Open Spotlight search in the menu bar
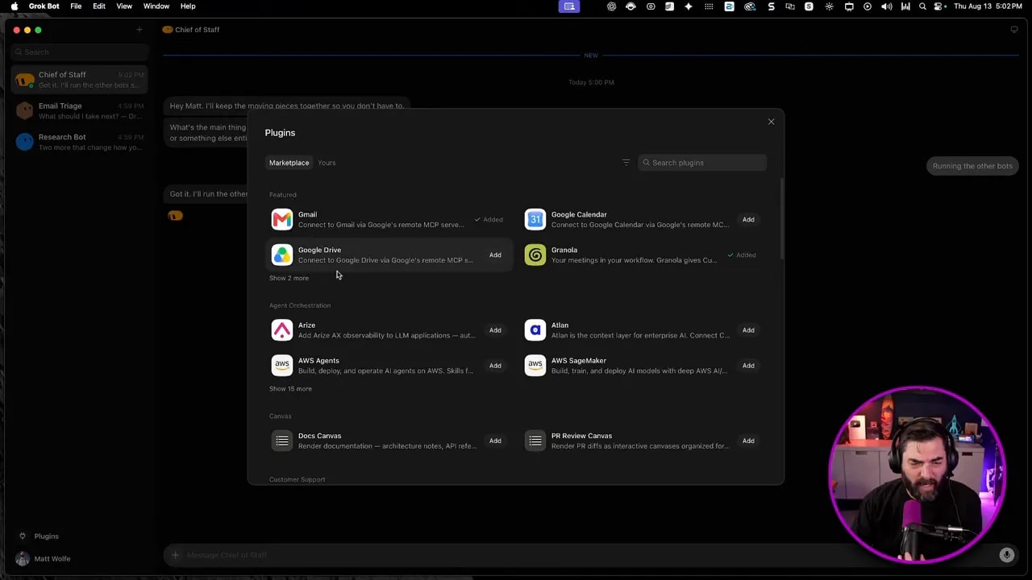The image size is (1032, 580). (922, 6)
